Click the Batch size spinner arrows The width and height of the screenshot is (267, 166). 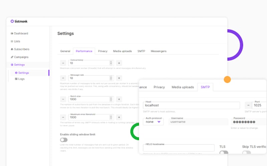[111, 99]
